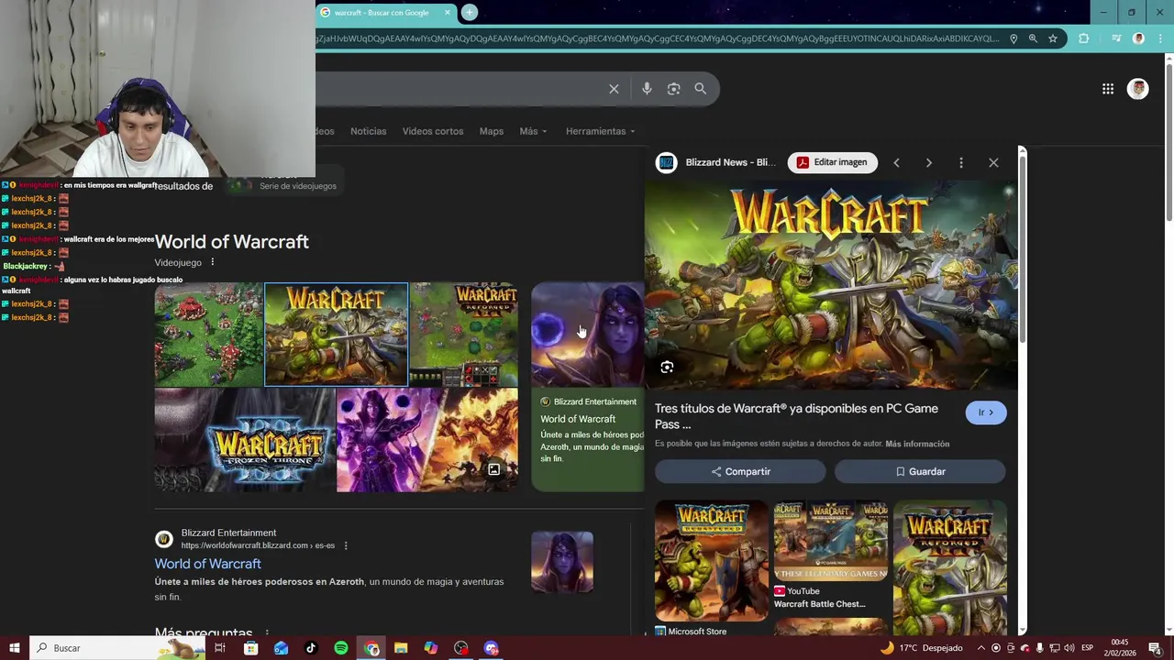The image size is (1174, 660).
Task: Save the image with Guardar
Action: 920,471
